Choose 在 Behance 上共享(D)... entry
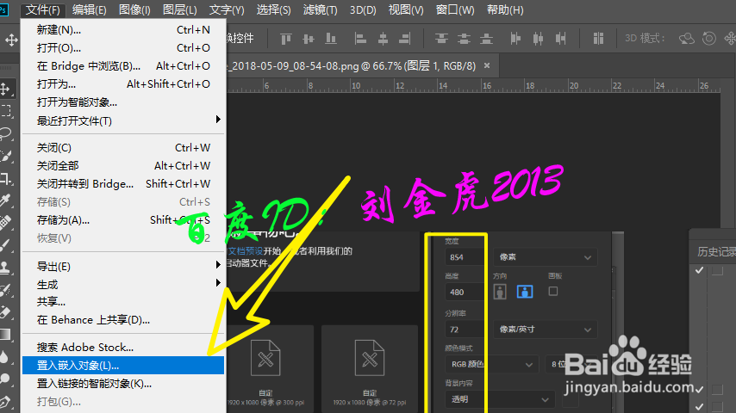This screenshot has width=736, height=413. click(x=123, y=320)
